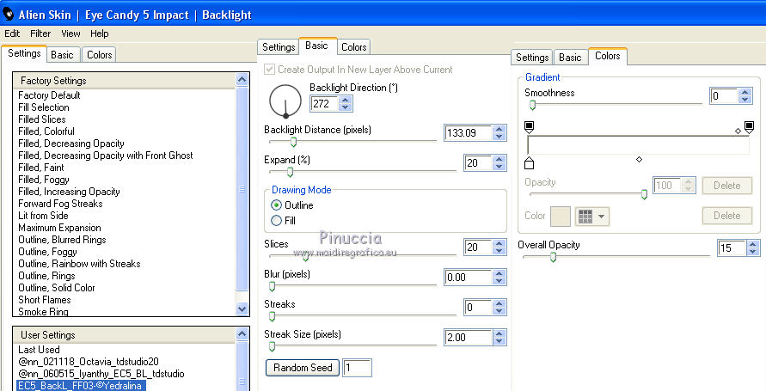Screen dimensions: 766x391
Task: Click the color grid picker icon
Action: 585,217
